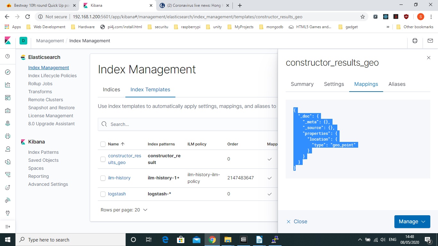
Task: Open the React Developer Tools extension
Action: (x=386, y=17)
